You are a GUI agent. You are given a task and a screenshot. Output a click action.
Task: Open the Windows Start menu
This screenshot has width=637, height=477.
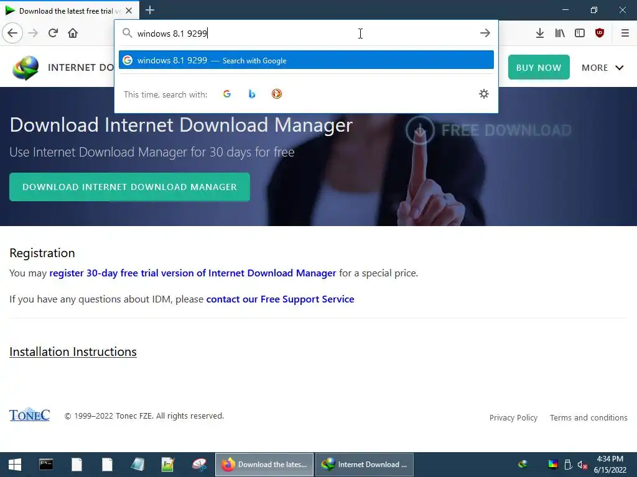(15, 465)
